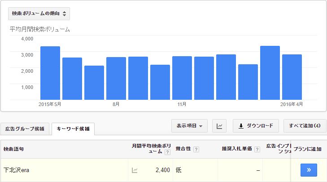This screenshot has height=182, width=327.
Task: Sort by the 月間平均検索ボリューム column header
Action: (x=151, y=149)
